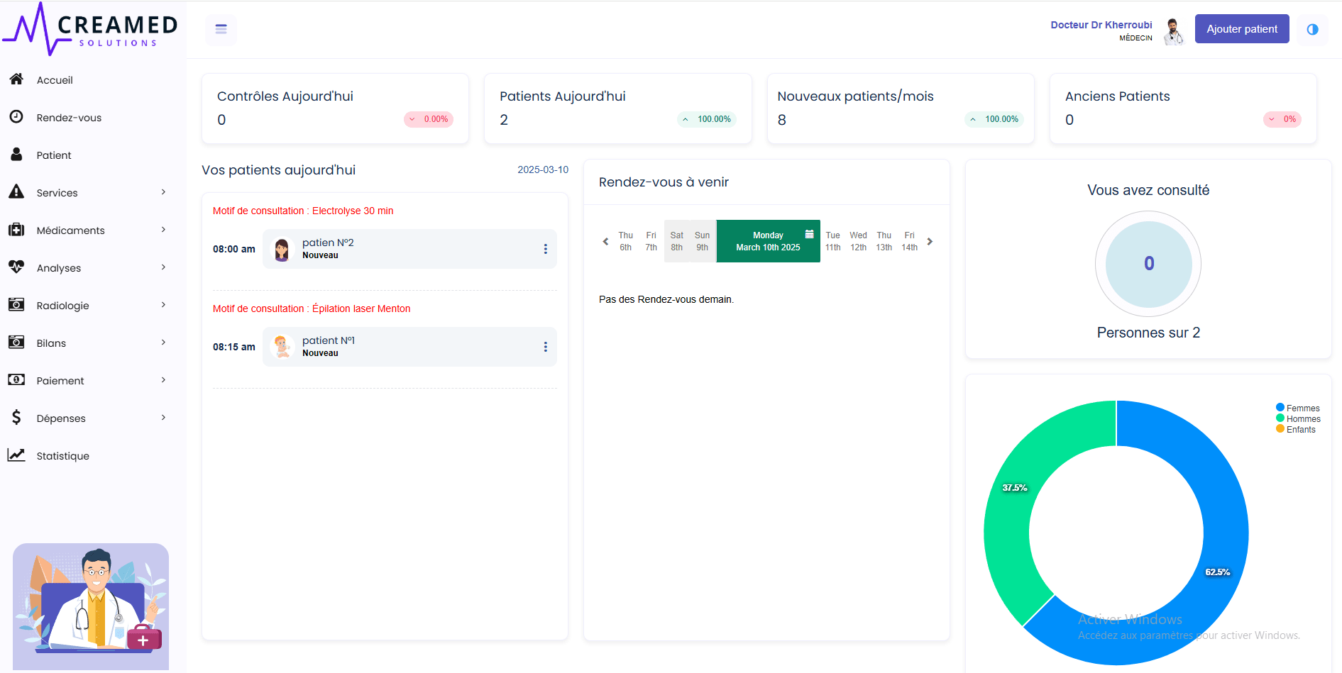
Task: Click the Ajouter patient button
Action: pyautogui.click(x=1242, y=29)
